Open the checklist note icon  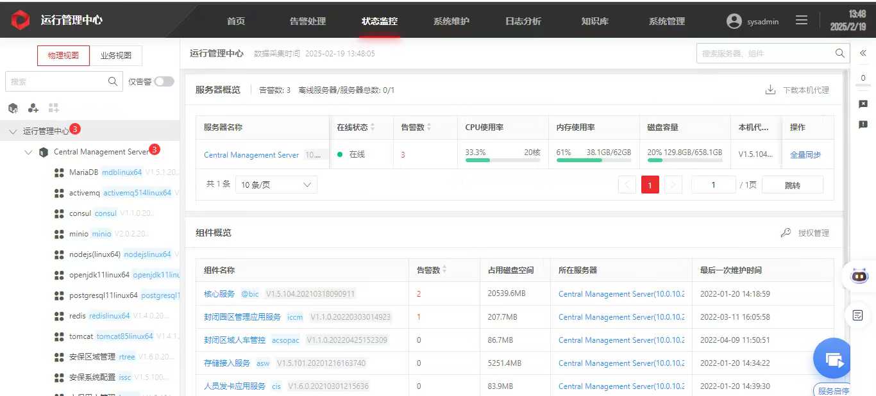[858, 315]
